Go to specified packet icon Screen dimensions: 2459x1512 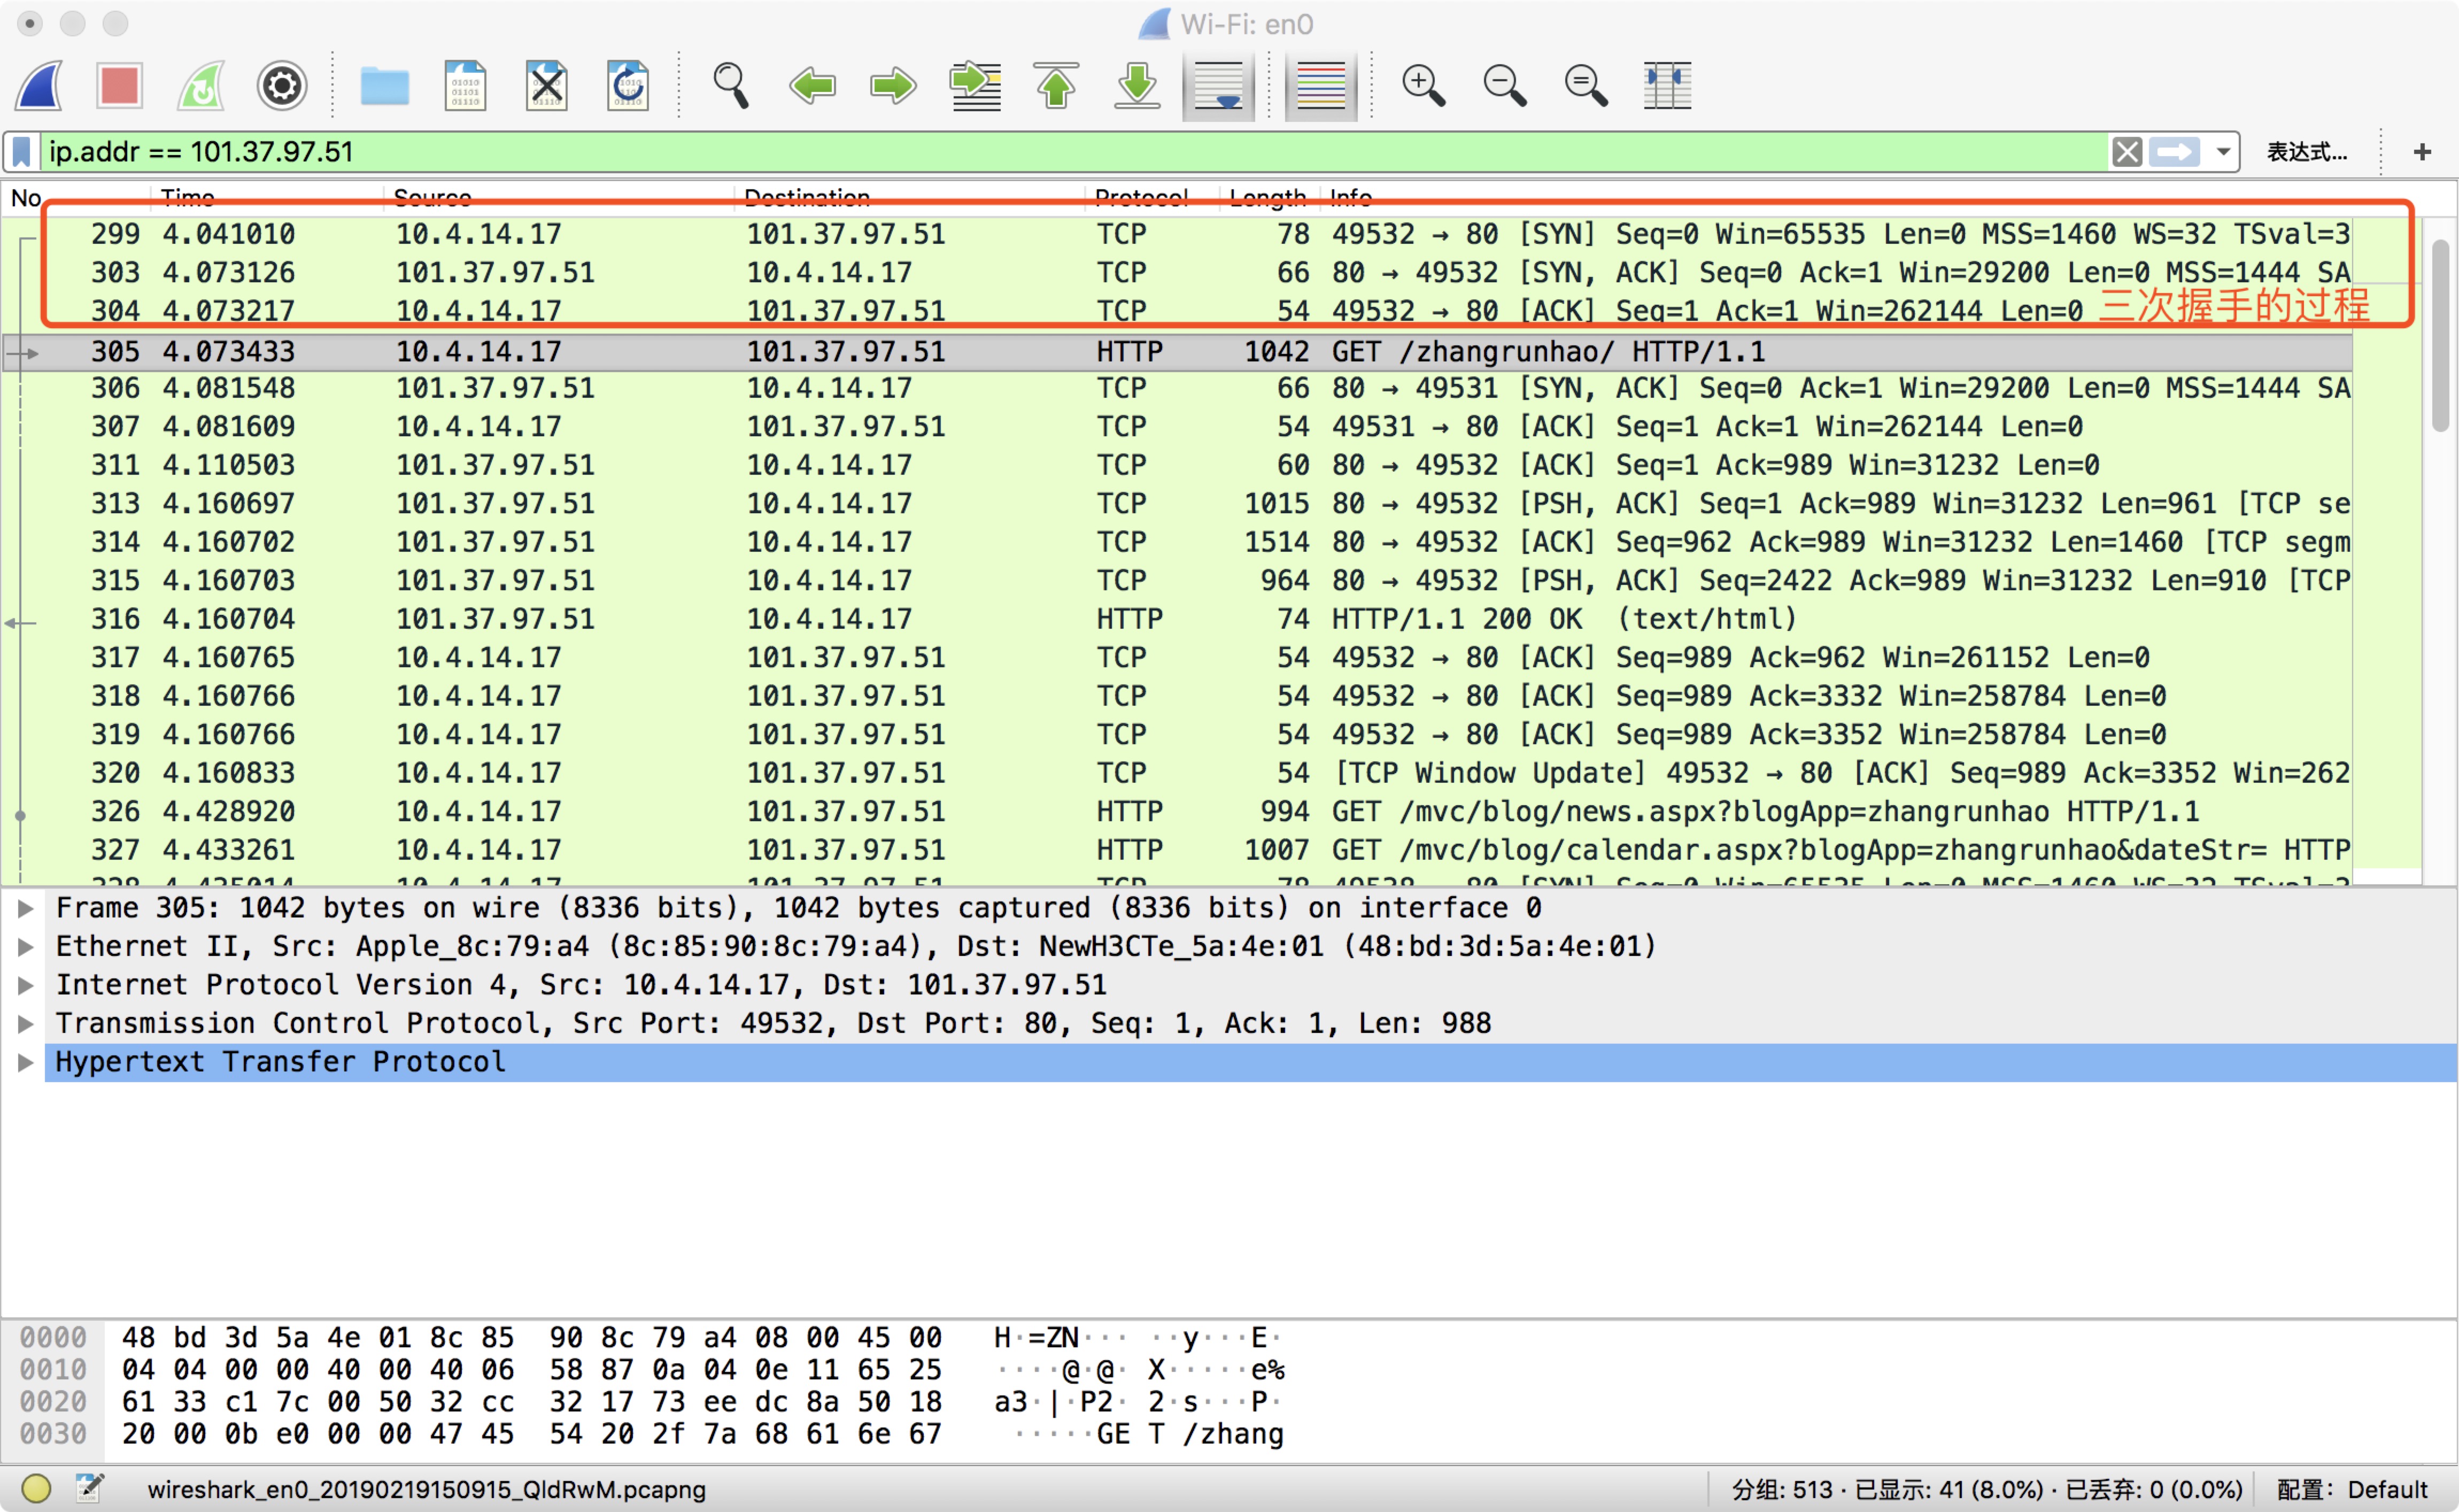coord(976,85)
